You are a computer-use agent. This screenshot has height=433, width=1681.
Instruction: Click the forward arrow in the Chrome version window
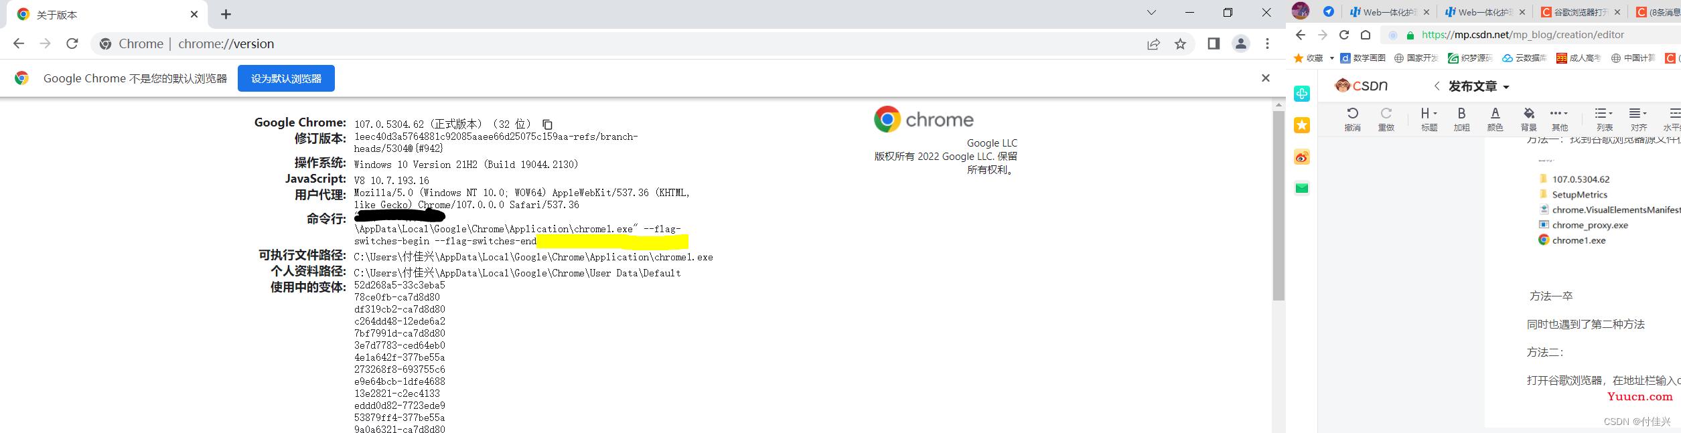pos(46,44)
